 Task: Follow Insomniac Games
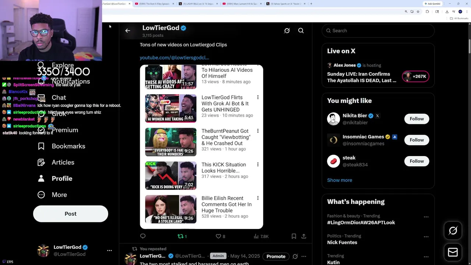point(417,140)
